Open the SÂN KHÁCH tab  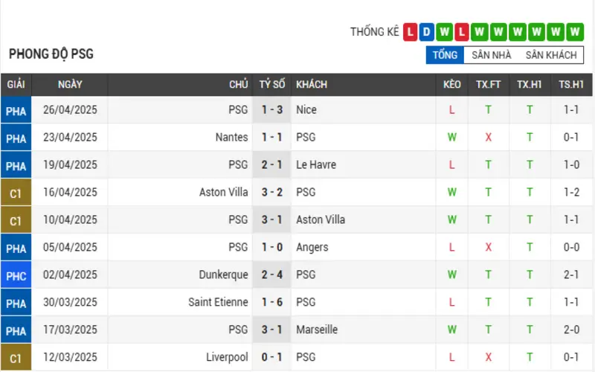click(x=551, y=55)
